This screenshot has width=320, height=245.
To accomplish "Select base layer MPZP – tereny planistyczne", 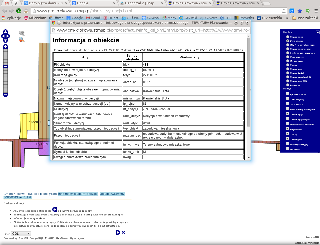I will [288, 45].
